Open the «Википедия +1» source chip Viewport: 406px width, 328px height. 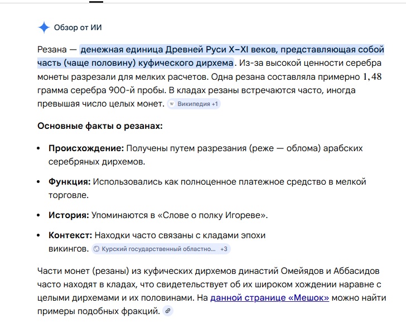[x=194, y=104]
